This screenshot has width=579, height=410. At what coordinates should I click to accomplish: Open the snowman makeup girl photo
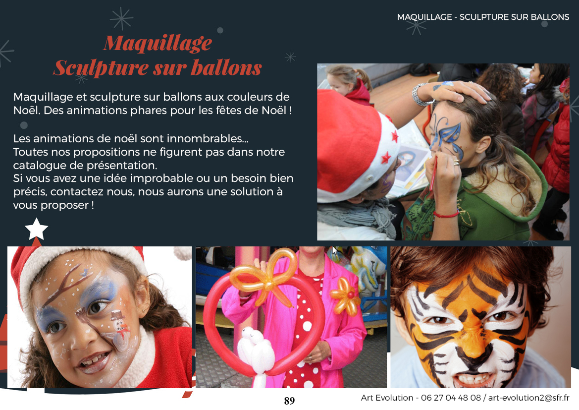(x=100, y=317)
